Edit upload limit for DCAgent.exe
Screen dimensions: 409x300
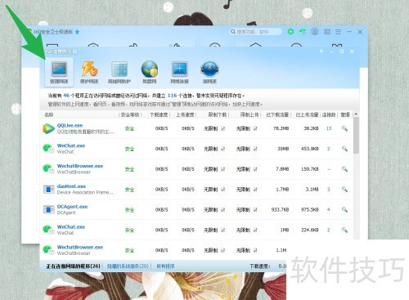(255, 210)
